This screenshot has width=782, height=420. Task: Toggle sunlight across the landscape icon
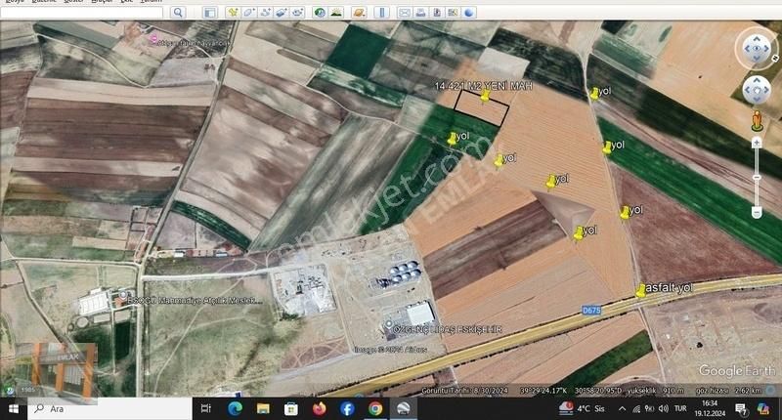tap(336, 13)
